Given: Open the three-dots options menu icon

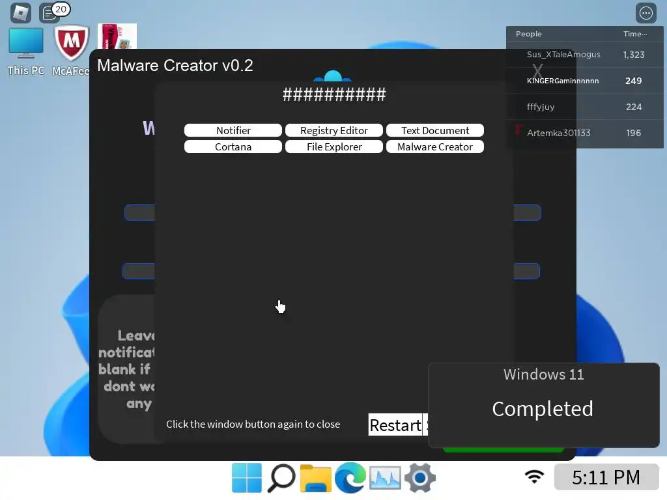Looking at the screenshot, I should [x=646, y=13].
